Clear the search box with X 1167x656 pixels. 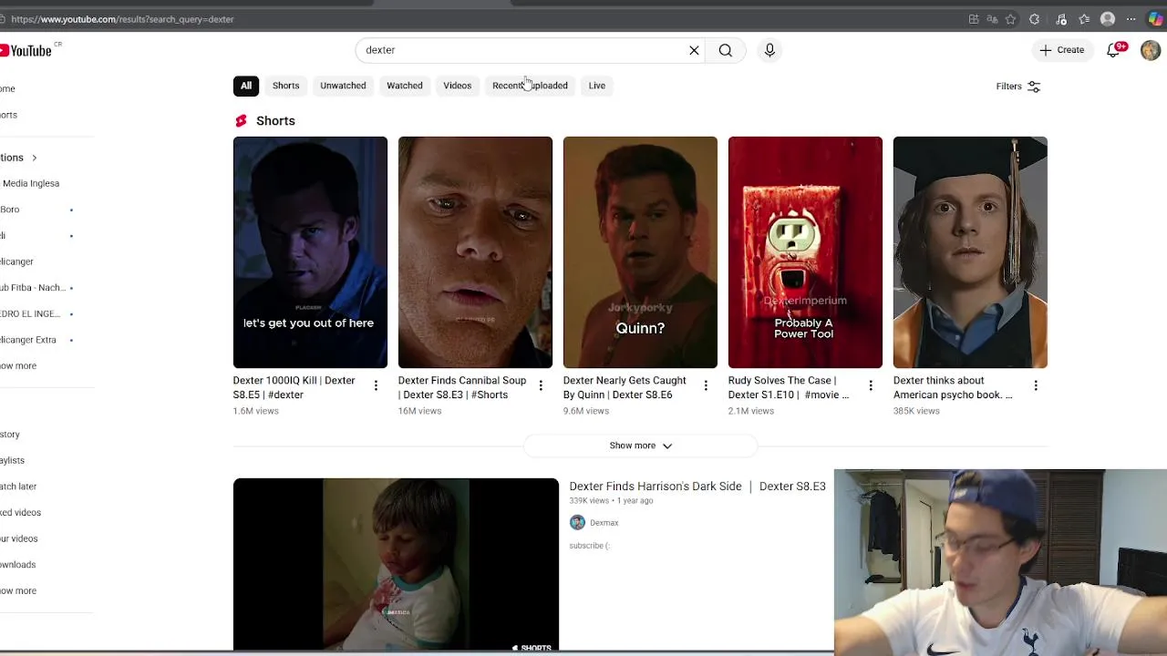(x=694, y=50)
